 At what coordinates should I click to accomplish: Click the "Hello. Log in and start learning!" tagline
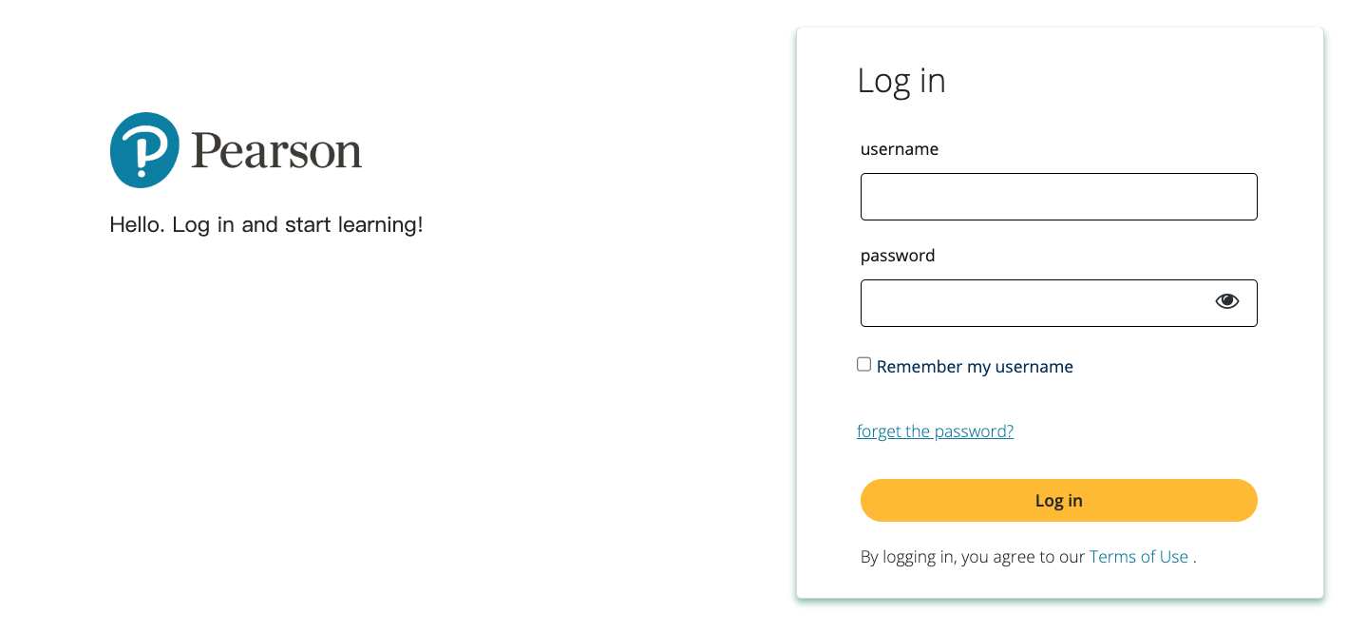coord(266,225)
